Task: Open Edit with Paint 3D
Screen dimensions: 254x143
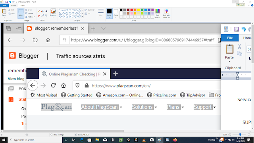Action: coord(167,13)
